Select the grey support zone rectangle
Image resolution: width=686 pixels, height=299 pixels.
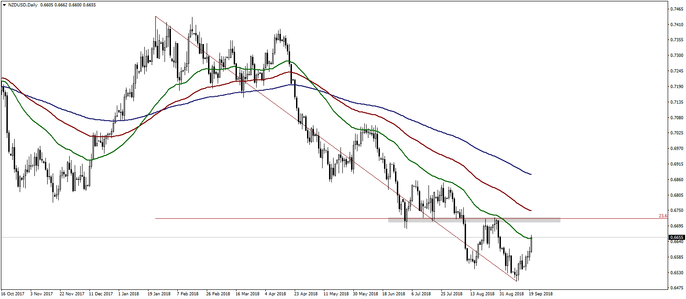click(474, 220)
